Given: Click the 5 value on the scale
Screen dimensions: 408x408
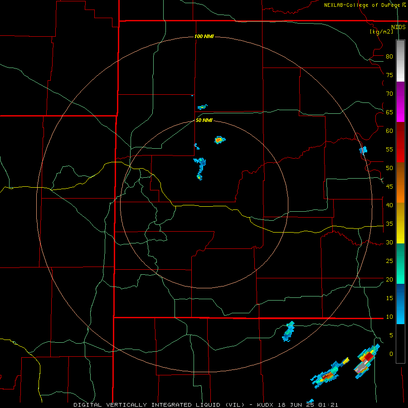Looking at the screenshot, I should (391, 335).
